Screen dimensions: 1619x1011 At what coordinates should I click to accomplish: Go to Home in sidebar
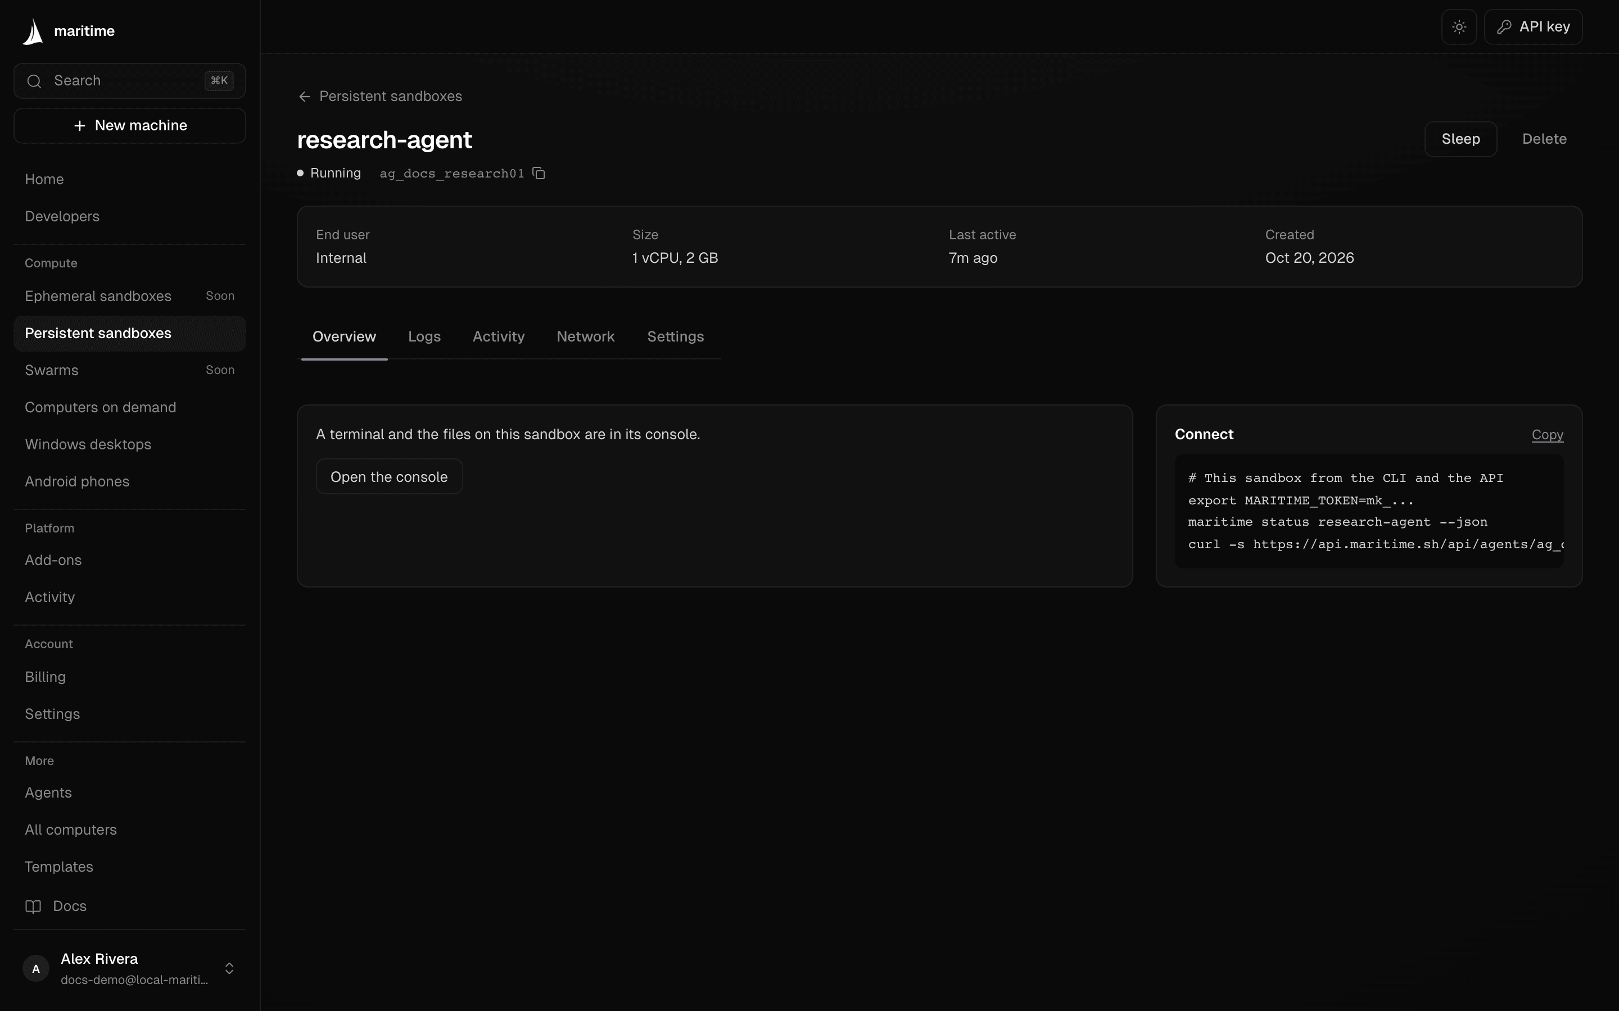click(130, 179)
